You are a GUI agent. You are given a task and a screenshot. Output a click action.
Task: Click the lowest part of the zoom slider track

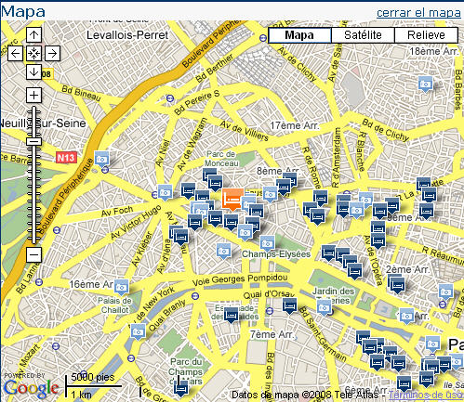click(33, 240)
